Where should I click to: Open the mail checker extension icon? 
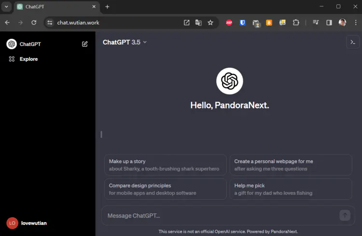click(x=256, y=23)
